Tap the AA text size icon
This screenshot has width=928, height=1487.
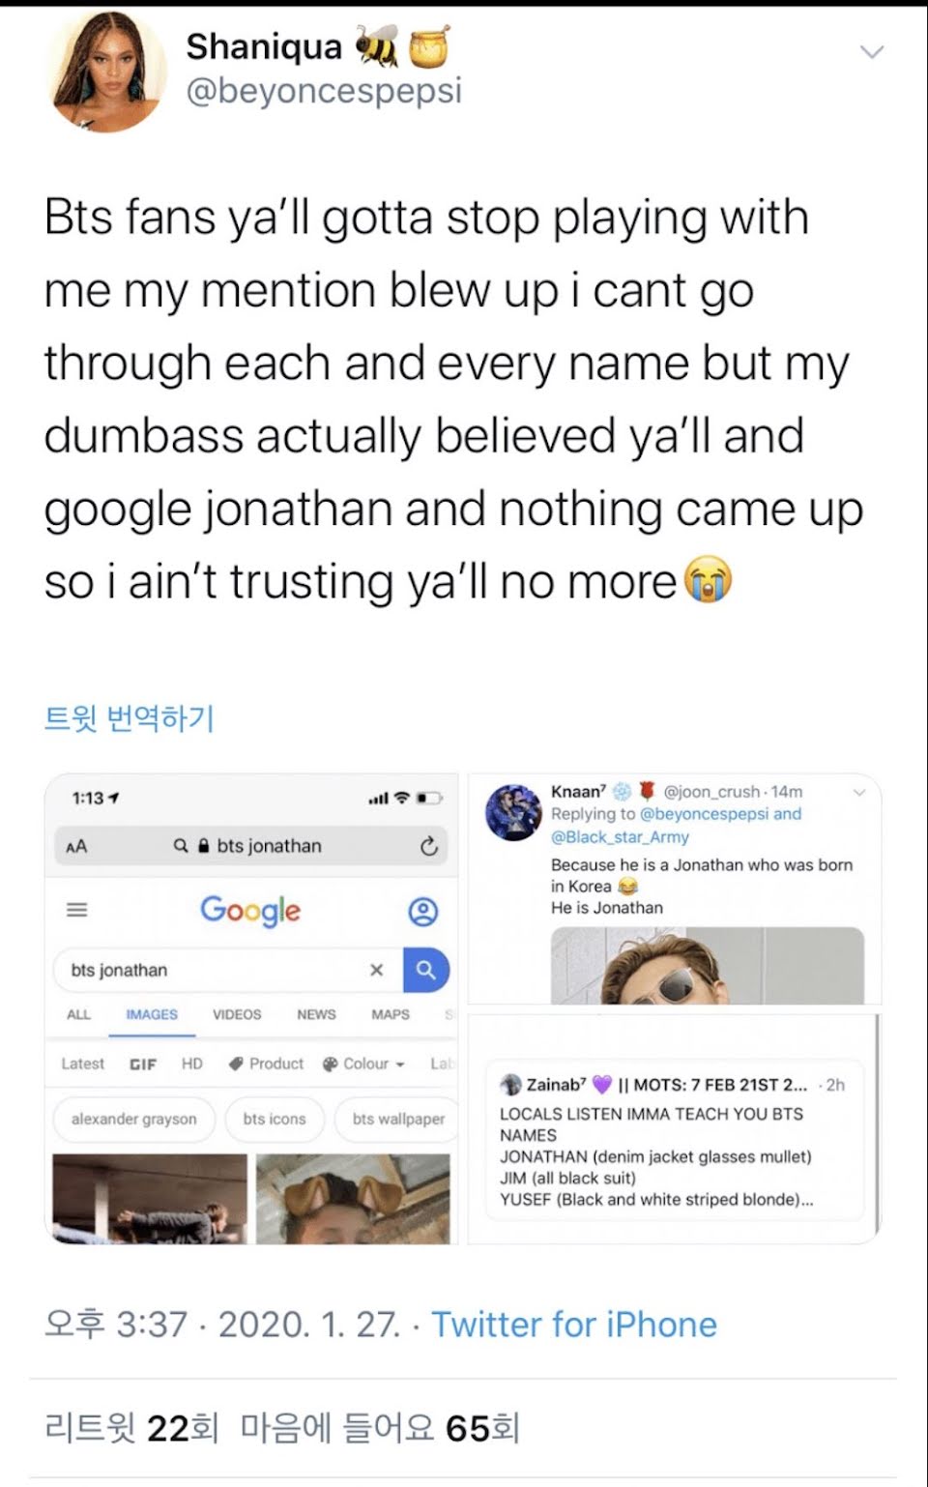pos(76,846)
